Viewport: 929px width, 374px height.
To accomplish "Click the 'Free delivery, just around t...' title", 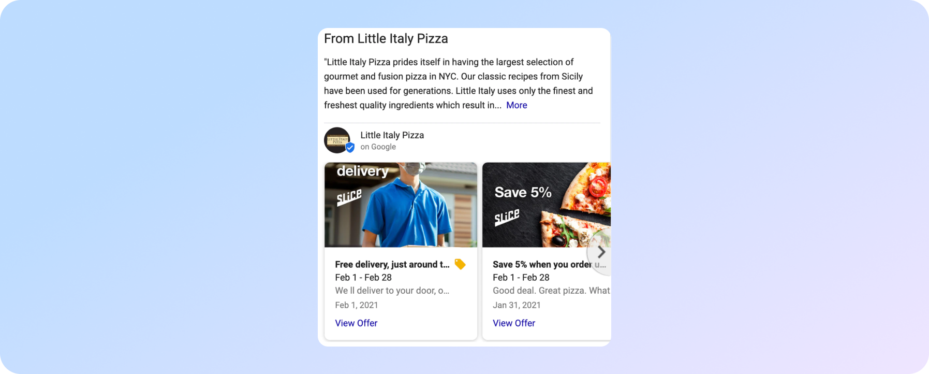I will coord(392,265).
